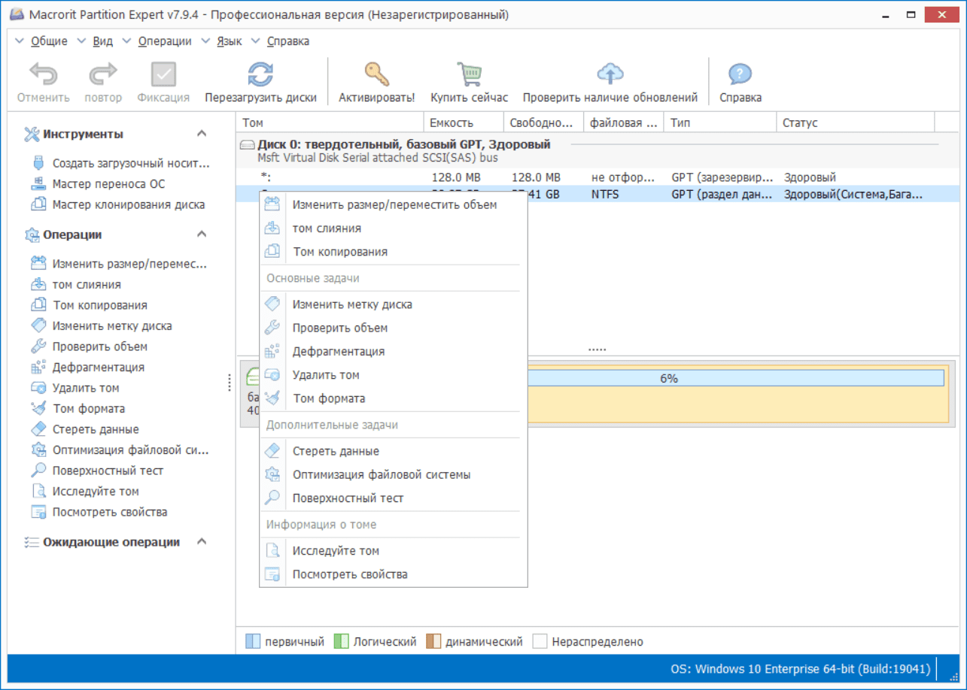Choose том слияния in the Операции sidebar
Viewport: 967px width, 690px height.
pos(77,285)
